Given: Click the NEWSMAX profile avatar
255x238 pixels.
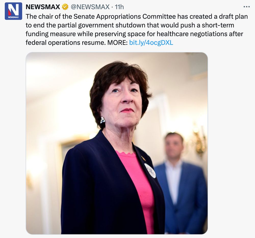Looking at the screenshot, I should (x=13, y=11).
